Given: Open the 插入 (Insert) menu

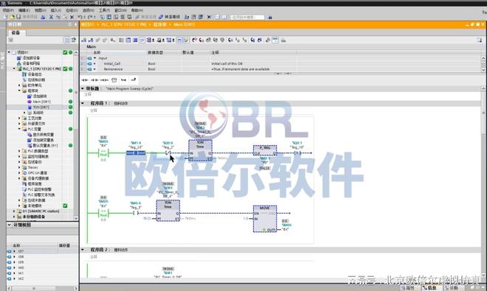Looking at the screenshot, I should coord(56,10).
